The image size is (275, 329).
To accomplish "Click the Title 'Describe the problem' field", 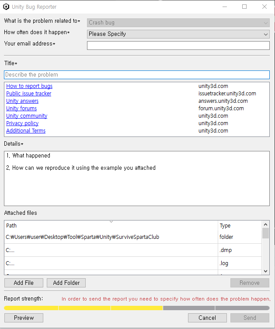I will (137, 75).
